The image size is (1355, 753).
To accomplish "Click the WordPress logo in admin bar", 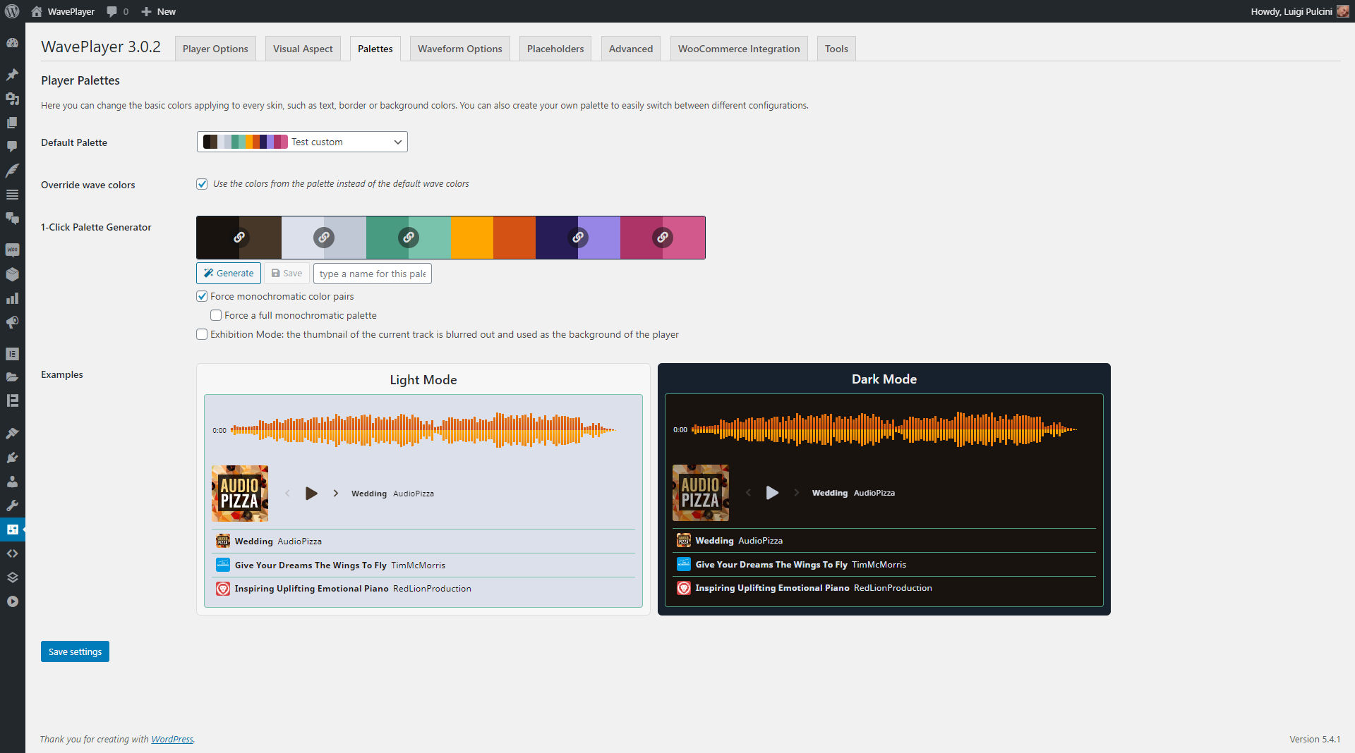I will (12, 11).
